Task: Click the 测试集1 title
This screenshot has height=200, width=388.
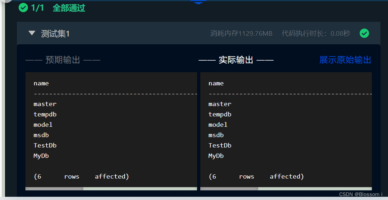Action: [x=55, y=34]
